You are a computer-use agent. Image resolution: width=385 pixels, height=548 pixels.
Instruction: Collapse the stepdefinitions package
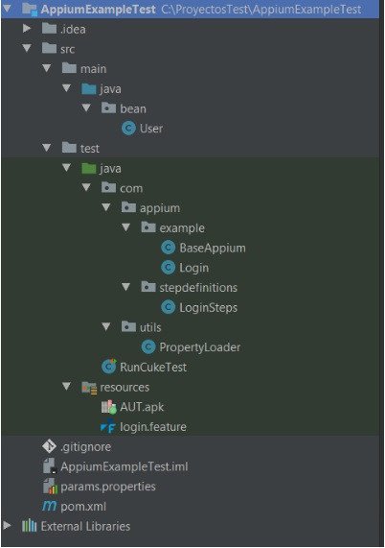pyautogui.click(x=125, y=287)
